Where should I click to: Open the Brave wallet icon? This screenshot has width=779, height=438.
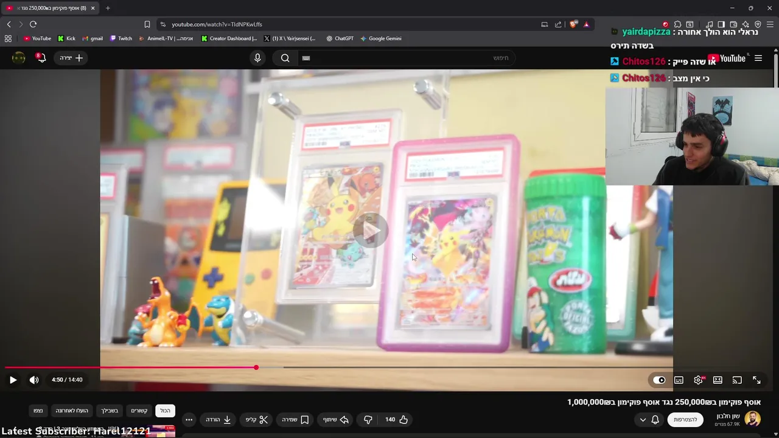tap(733, 24)
